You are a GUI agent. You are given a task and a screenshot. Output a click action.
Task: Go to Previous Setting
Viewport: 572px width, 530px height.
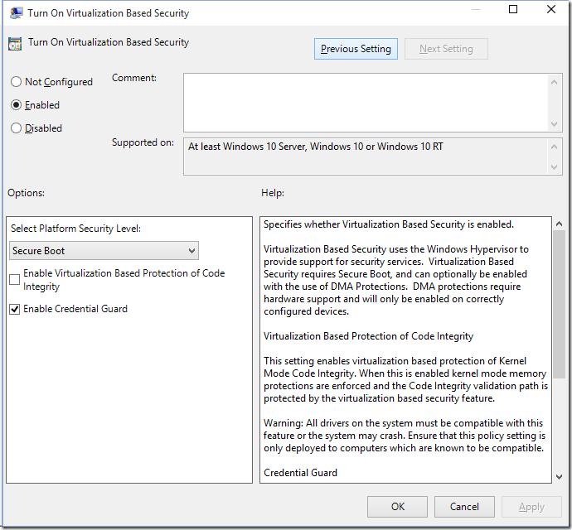pyautogui.click(x=356, y=49)
